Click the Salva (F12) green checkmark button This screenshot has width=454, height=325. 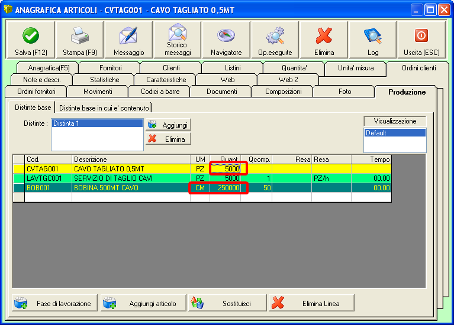30,40
